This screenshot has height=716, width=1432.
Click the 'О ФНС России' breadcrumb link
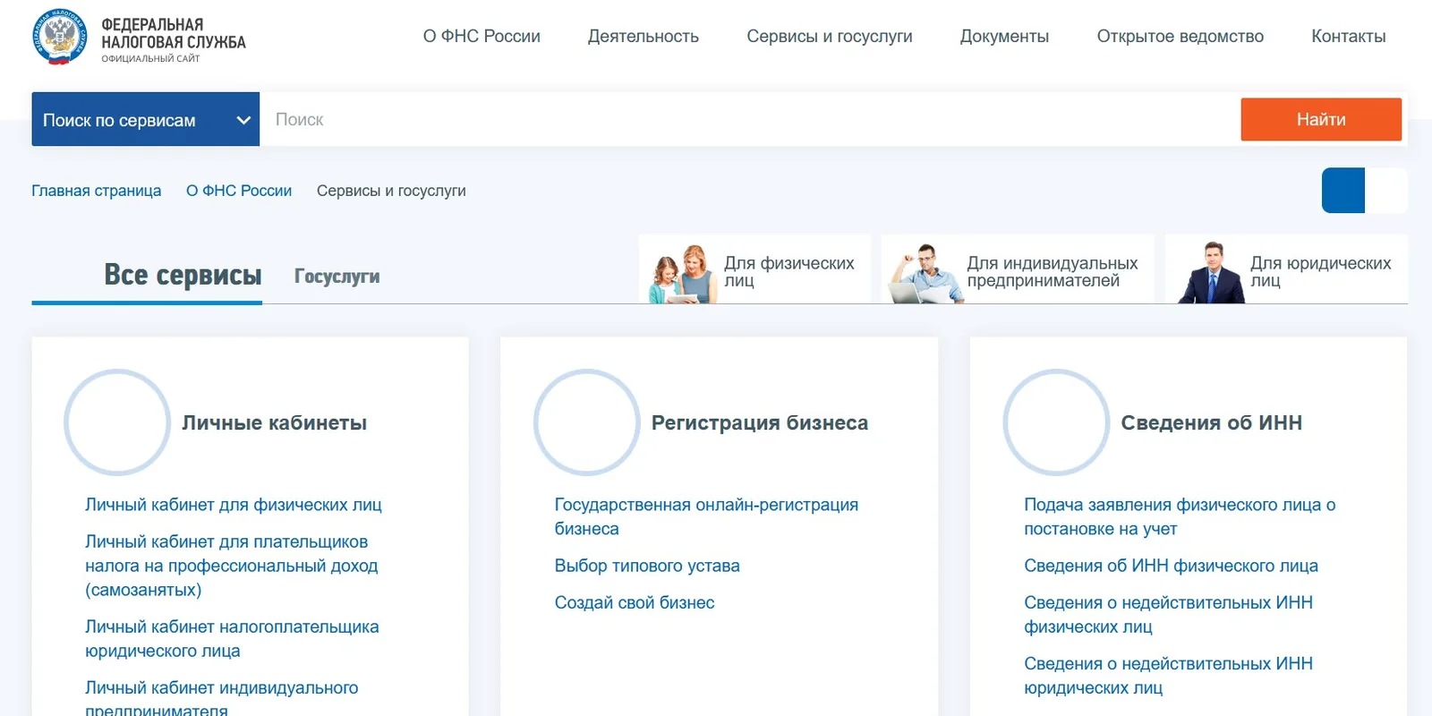tap(239, 191)
